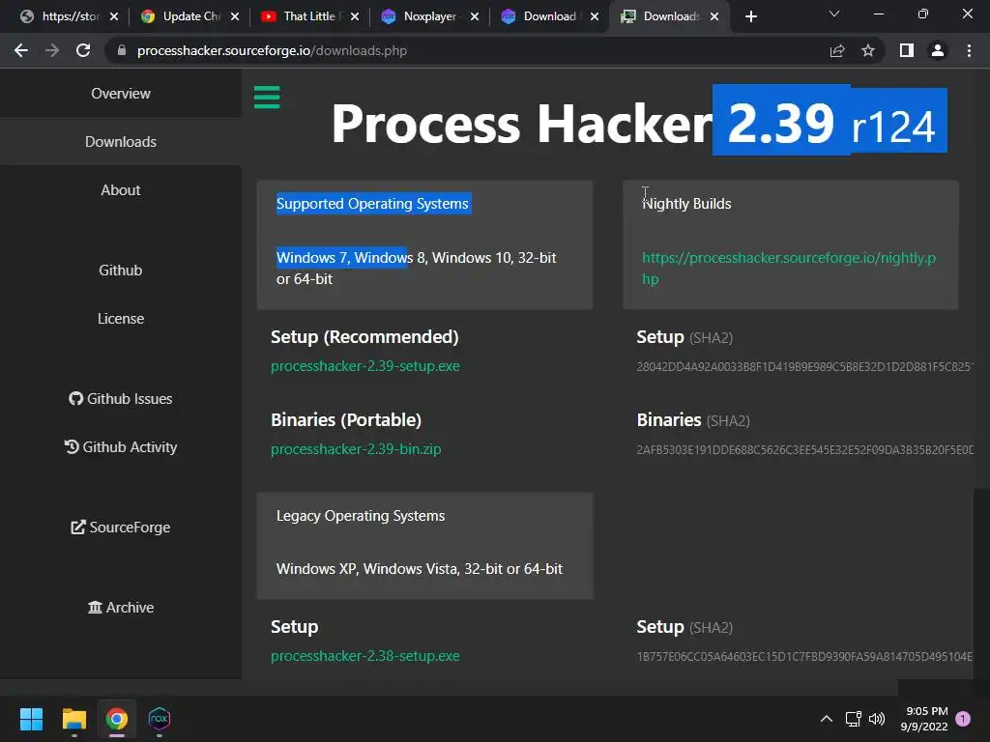Download processhacker-2.39-setup.exe

point(364,366)
